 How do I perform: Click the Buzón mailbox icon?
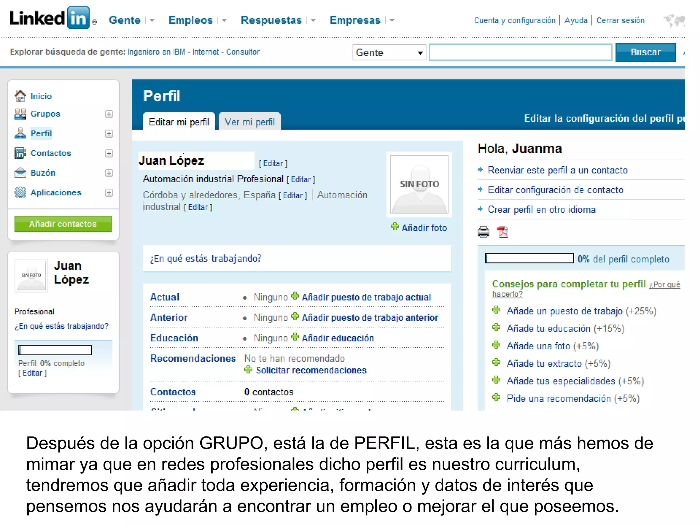[x=21, y=173]
